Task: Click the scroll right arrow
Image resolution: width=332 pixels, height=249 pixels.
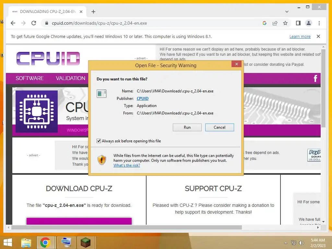Action: (318, 227)
